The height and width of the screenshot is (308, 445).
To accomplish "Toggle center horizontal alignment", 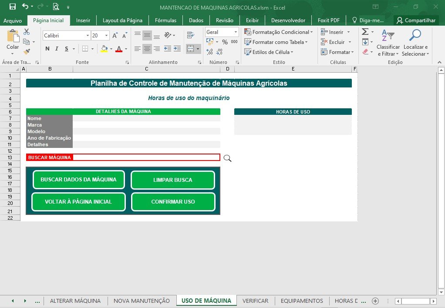I will [147, 49].
